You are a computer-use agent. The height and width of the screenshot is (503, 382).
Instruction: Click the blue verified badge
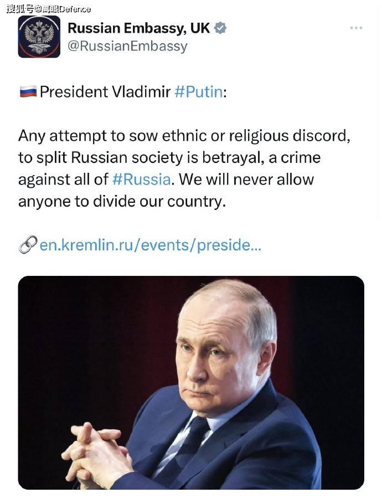coord(220,28)
